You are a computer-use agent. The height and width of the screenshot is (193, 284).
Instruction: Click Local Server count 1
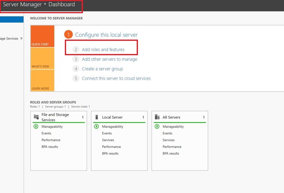143,117
